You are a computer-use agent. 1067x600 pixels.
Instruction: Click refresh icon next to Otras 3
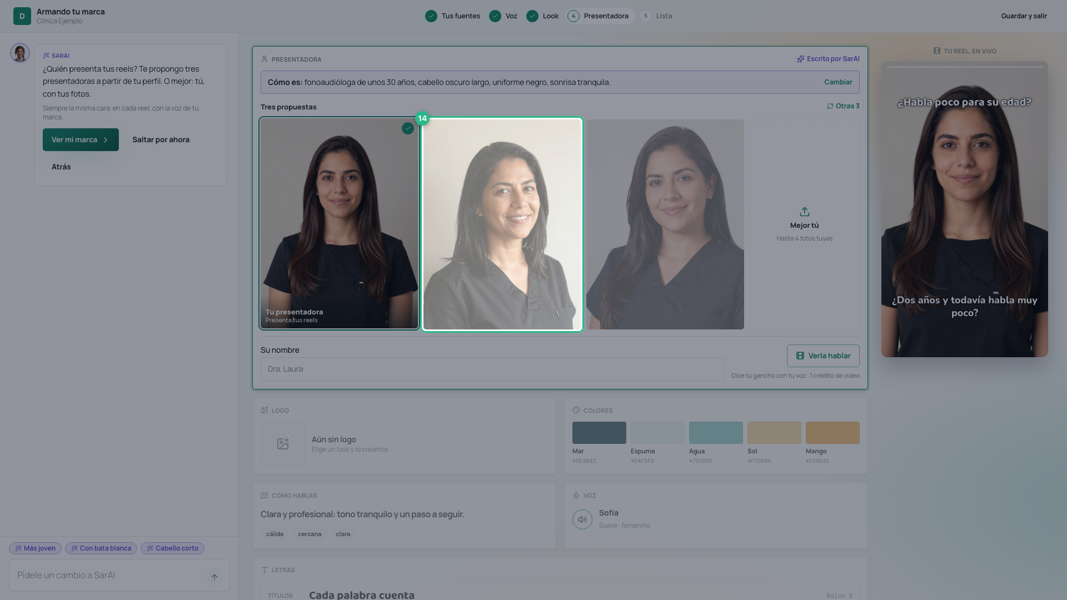[x=830, y=106]
